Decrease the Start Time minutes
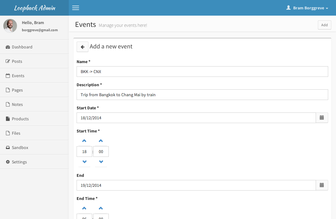This screenshot has width=336, height=219. click(101, 162)
